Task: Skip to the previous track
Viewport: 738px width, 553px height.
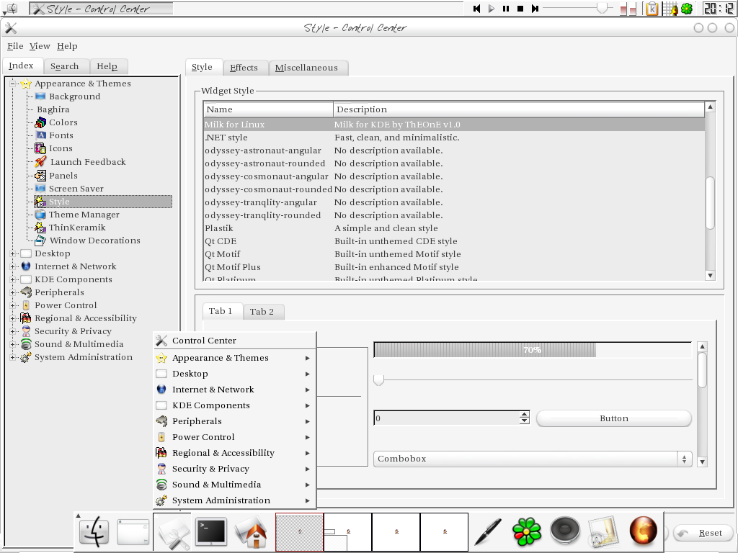Action: (477, 9)
